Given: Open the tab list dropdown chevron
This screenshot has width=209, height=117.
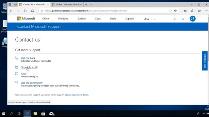Looking at the screenshot, I should click(91, 5).
